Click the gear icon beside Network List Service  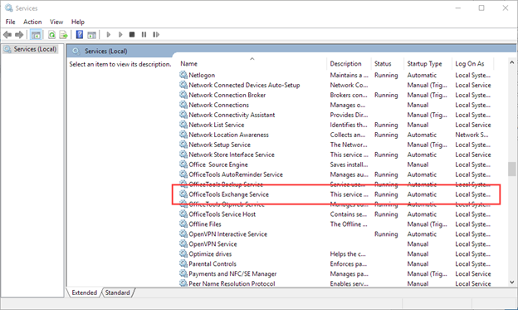[x=183, y=125]
